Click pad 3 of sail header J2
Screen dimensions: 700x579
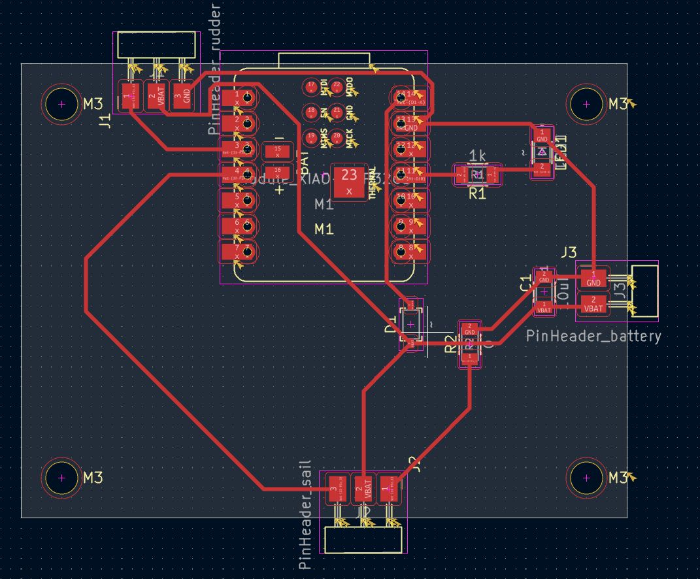pyautogui.click(x=337, y=489)
